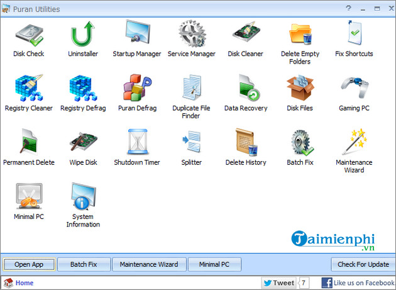Open the Disk Check tool icon
The width and height of the screenshot is (396, 290).
[x=29, y=35]
